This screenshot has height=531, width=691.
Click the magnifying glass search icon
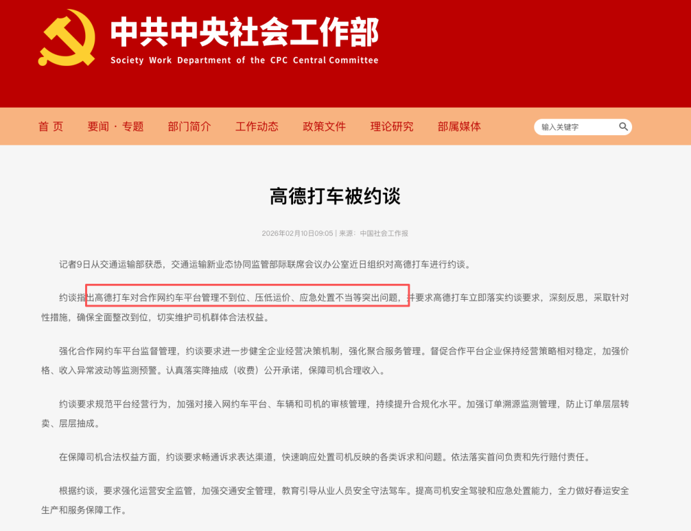tap(623, 127)
